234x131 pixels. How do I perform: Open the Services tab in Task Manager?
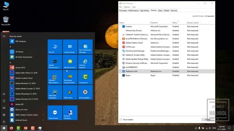coord(174,11)
